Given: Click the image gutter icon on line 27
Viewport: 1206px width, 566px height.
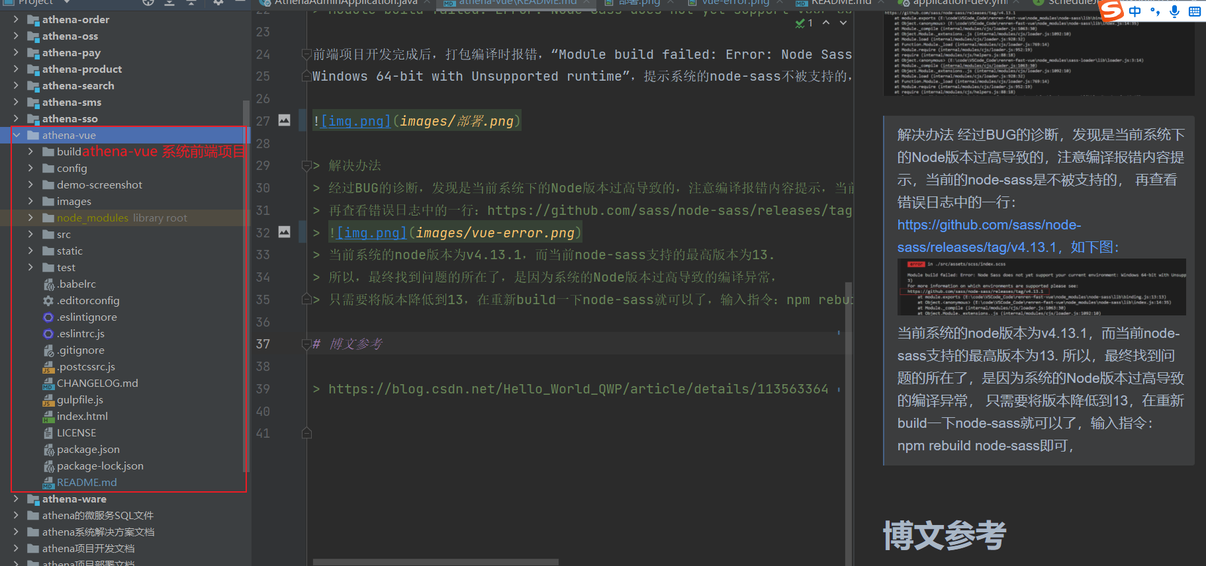Looking at the screenshot, I should pyautogui.click(x=284, y=120).
